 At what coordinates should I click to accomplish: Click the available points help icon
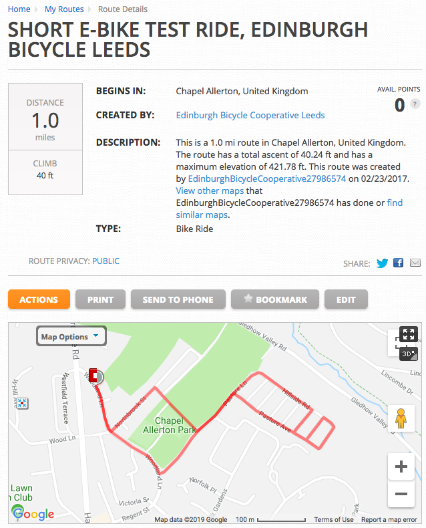[415, 104]
